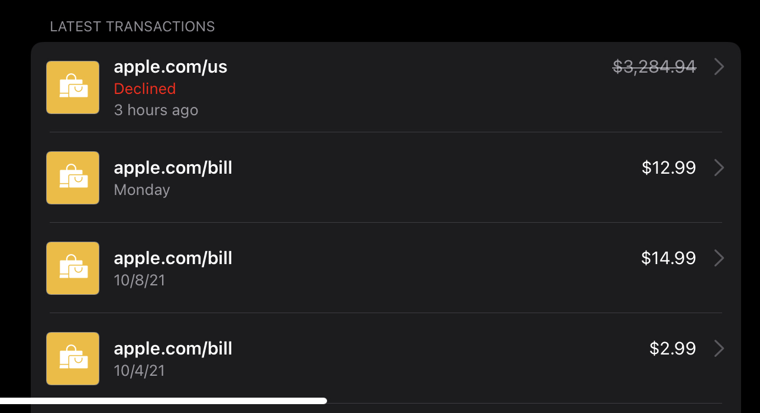The width and height of the screenshot is (760, 413).
Task: Select the $12.99 amount
Action: (x=668, y=168)
